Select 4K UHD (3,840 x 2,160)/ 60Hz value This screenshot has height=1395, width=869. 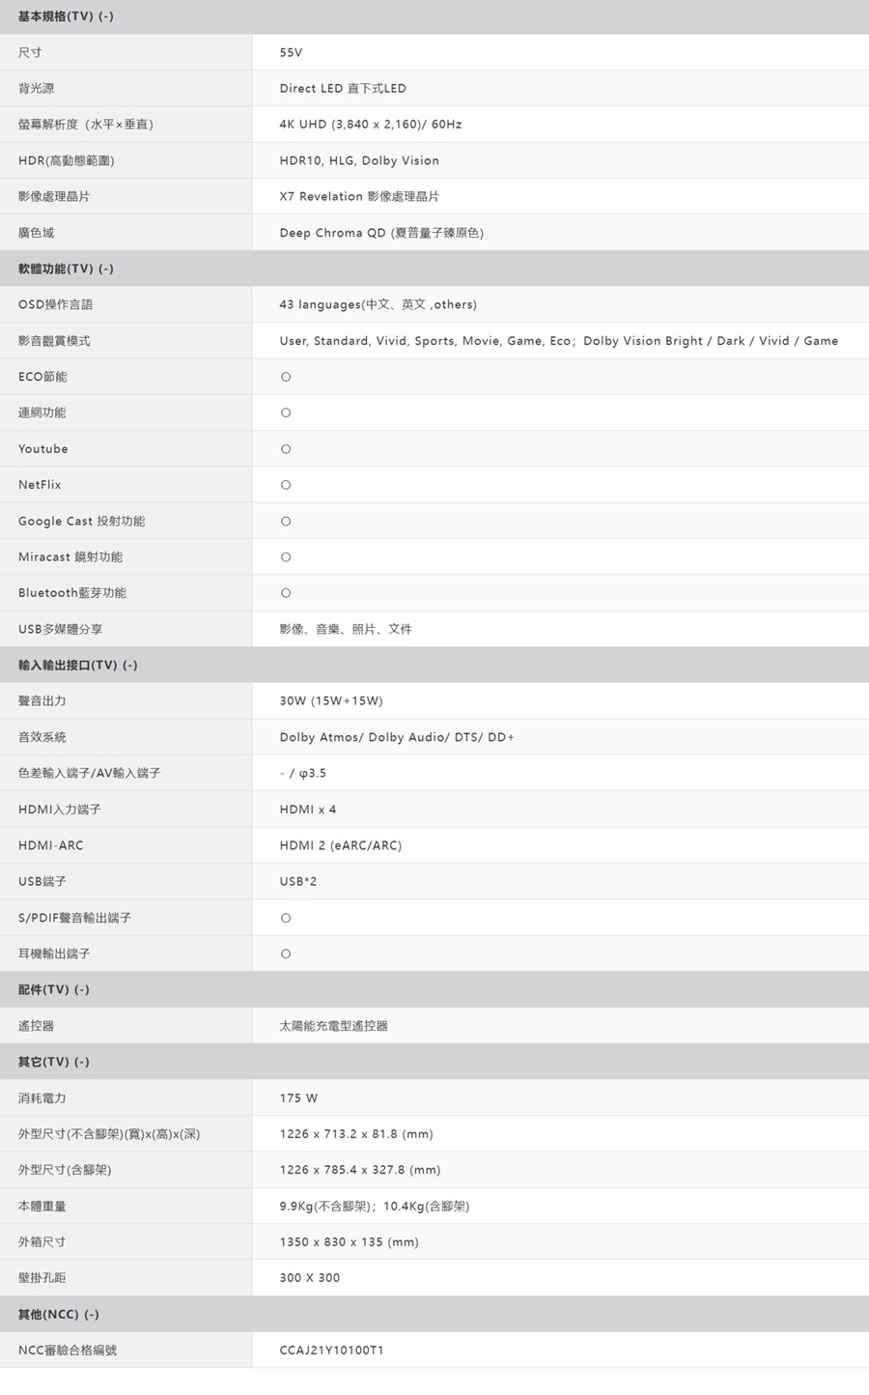[x=371, y=125]
